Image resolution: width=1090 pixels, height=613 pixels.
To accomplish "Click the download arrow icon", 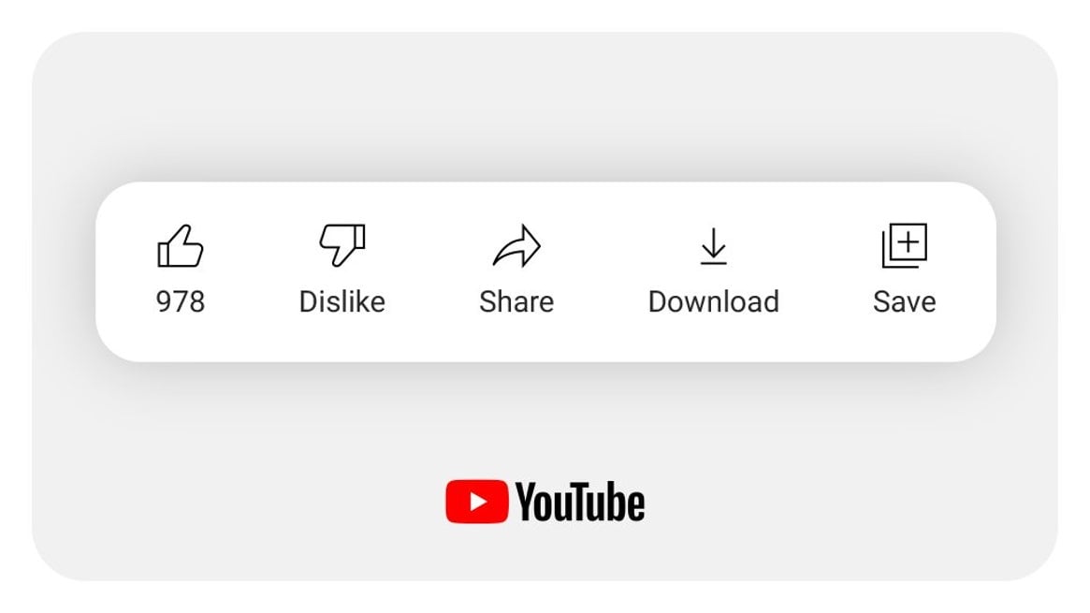I will [x=713, y=246].
